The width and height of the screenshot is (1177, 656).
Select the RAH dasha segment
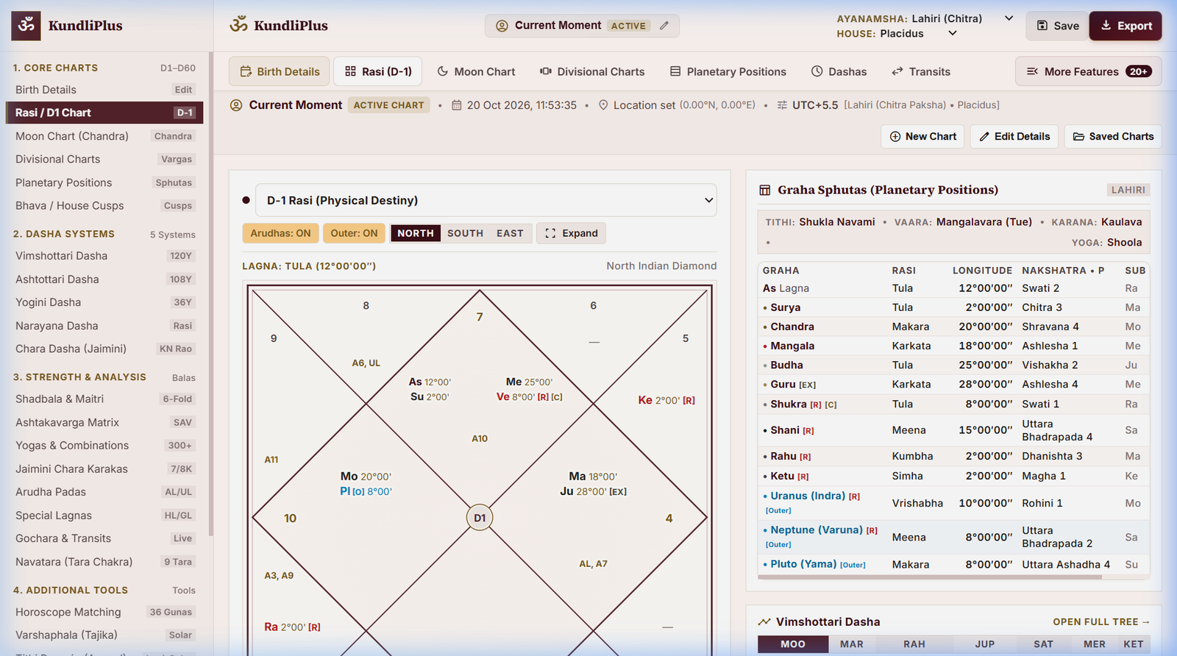914,644
